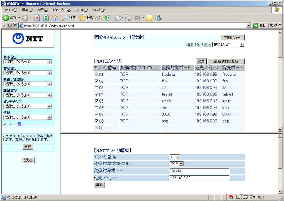This screenshot has height=201, width=284.
Task: Open the 表示(V) menu
Action: (x=42, y=10)
